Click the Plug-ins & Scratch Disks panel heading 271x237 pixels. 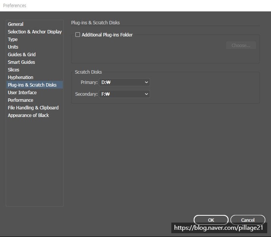pyautogui.click(x=96, y=23)
